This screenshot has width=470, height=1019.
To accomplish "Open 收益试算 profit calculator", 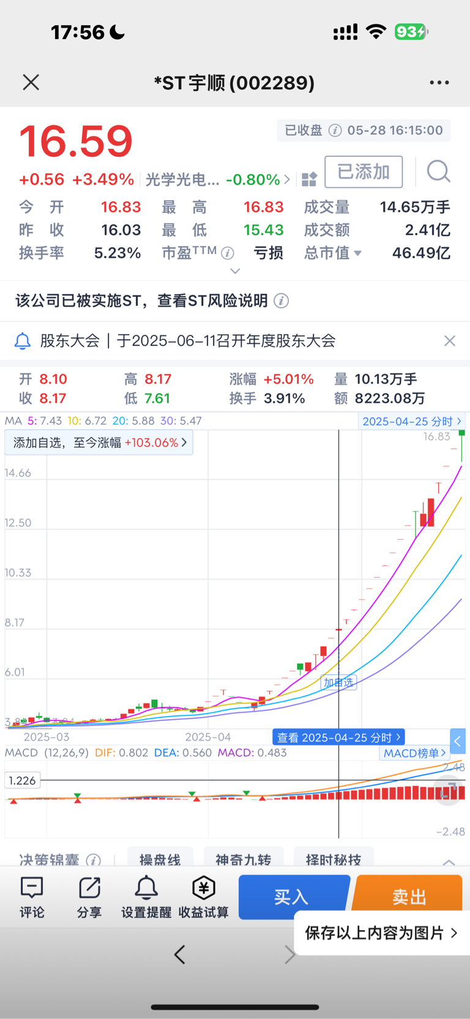I will pyautogui.click(x=204, y=897).
